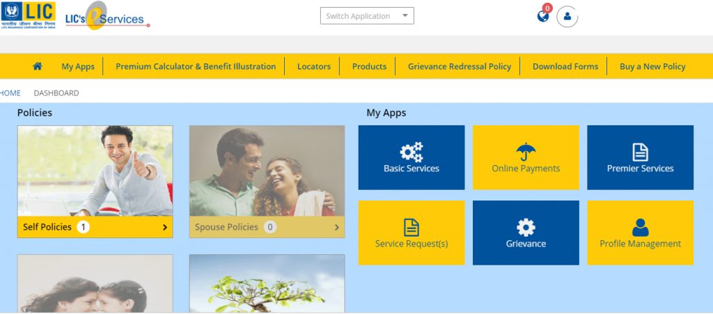Screen dimensions: 713x314
Task: Click the Self Policies photo thumbnail
Action: 95,171
